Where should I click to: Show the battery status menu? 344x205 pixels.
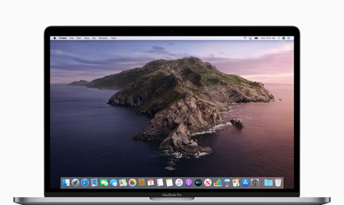pyautogui.click(x=257, y=38)
